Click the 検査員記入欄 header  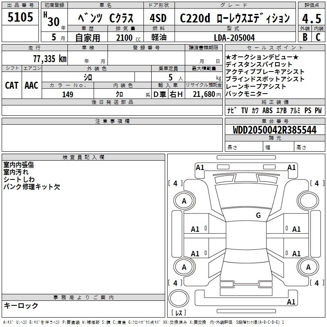[83, 157]
